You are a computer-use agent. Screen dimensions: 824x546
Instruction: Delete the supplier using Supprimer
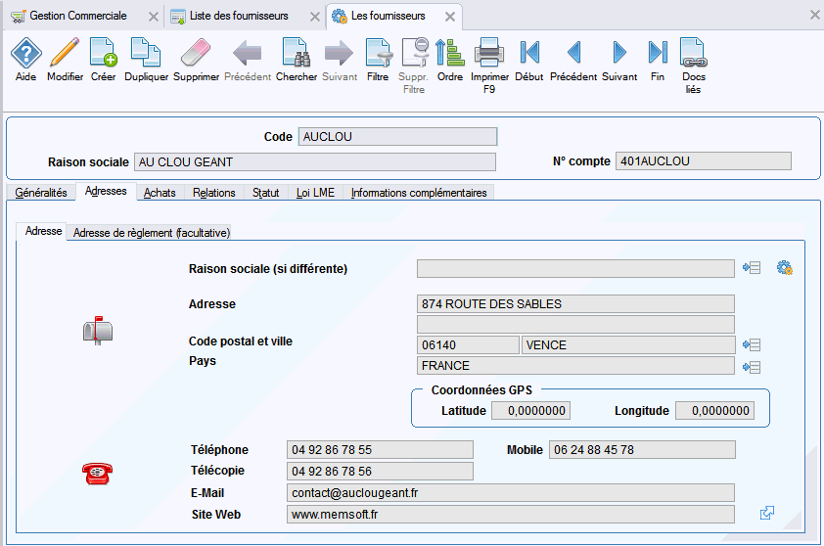tap(196, 54)
